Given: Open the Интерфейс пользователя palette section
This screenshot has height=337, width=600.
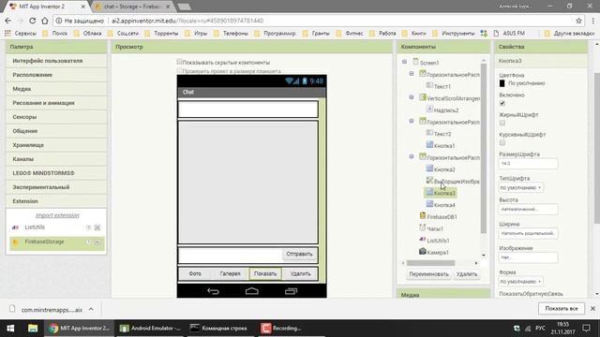Looking at the screenshot, I should pyautogui.click(x=56, y=61).
